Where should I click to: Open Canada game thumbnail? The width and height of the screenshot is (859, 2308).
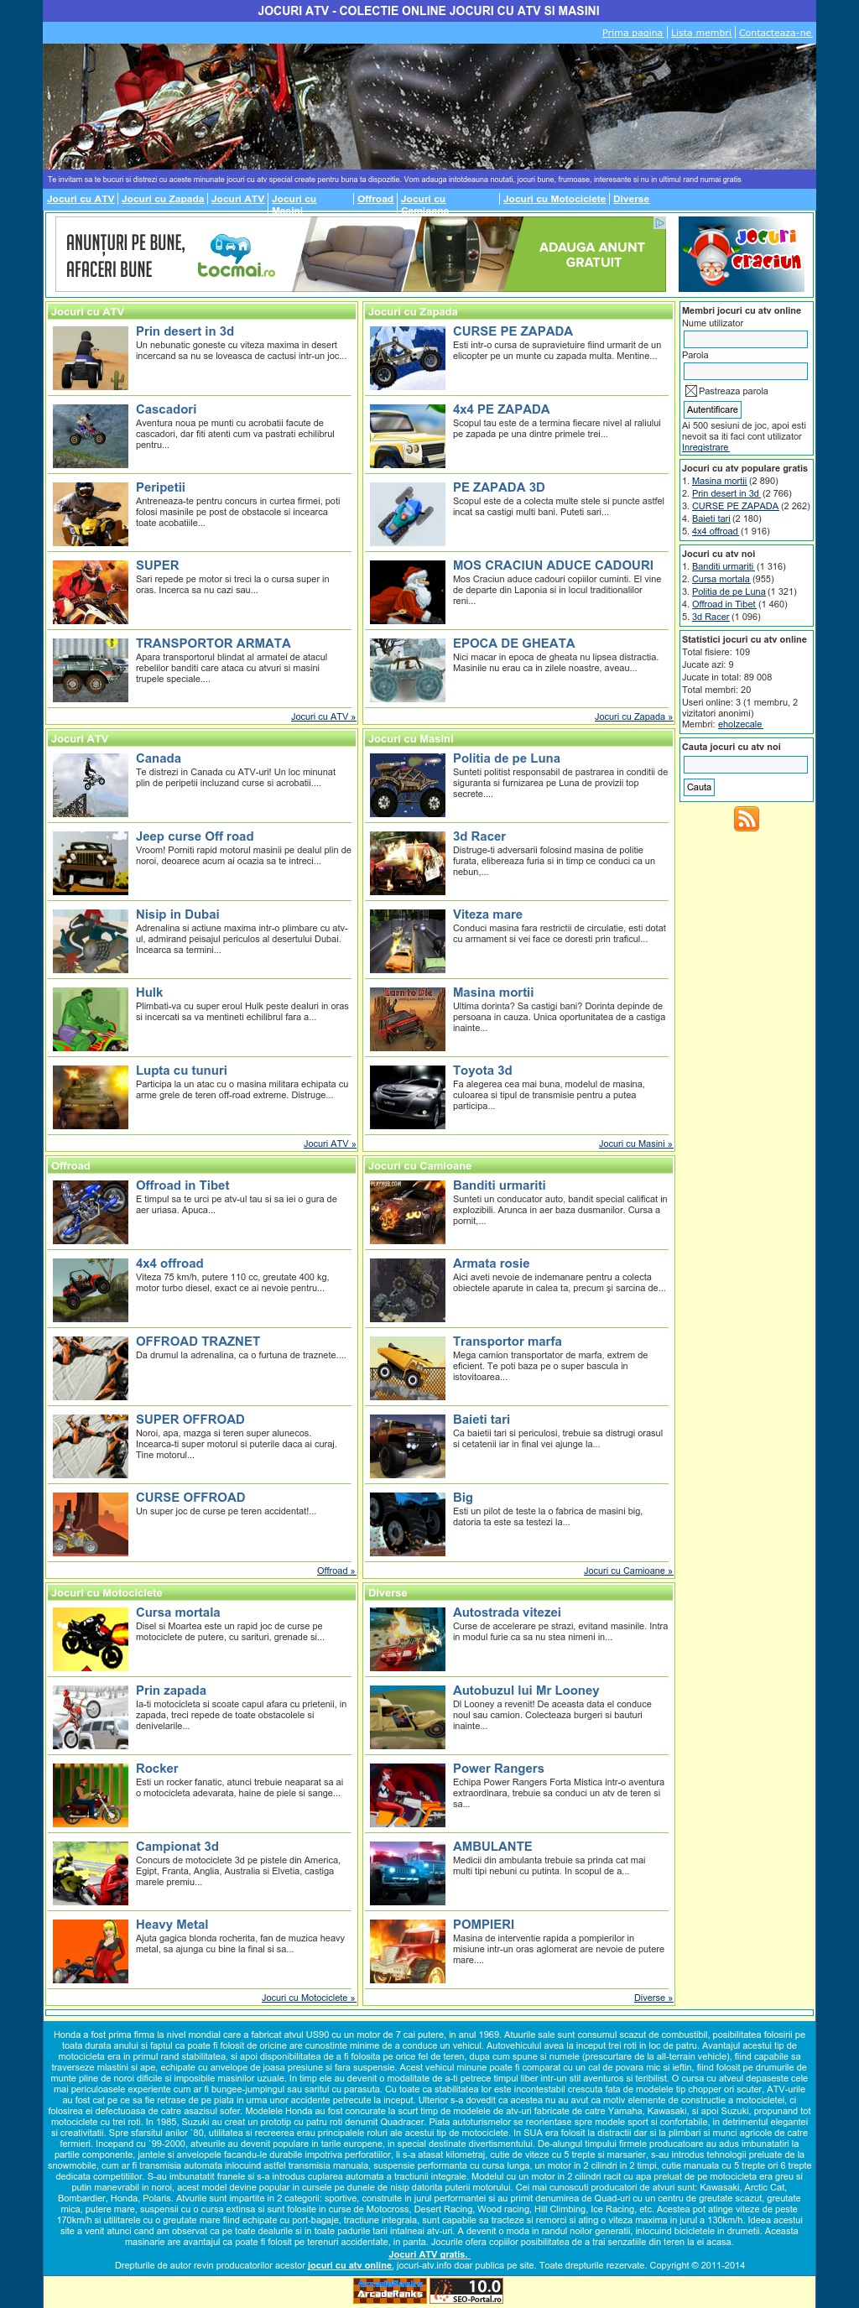pyautogui.click(x=91, y=786)
